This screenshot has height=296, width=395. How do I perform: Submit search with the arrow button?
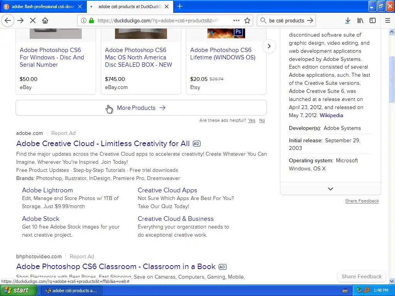311,20
